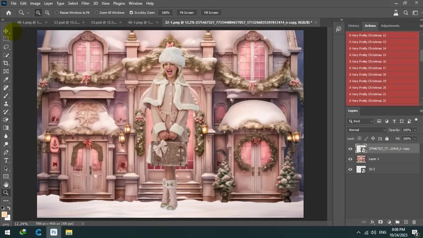Select the Eyedropper tool
423x238 pixels.
point(6,79)
